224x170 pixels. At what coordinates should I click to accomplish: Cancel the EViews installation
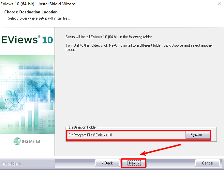click(207, 163)
